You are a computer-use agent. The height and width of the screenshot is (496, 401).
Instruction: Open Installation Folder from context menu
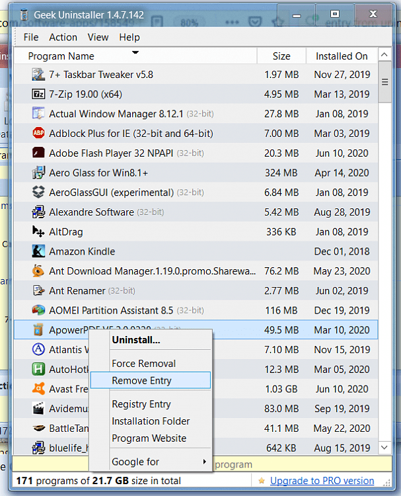tap(151, 421)
